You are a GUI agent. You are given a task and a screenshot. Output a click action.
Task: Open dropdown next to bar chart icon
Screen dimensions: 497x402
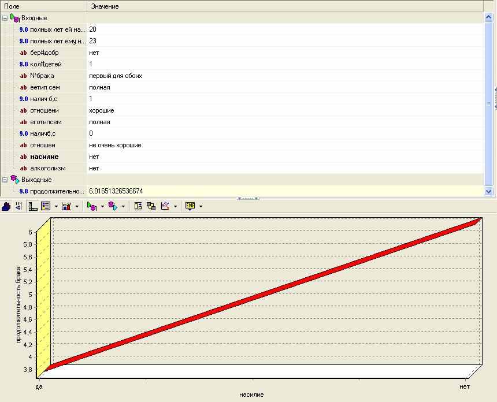77,207
